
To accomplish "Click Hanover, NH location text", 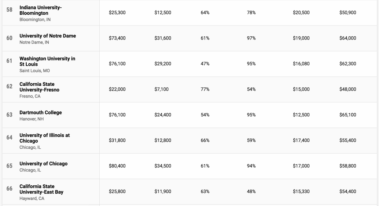I will (32, 119).
